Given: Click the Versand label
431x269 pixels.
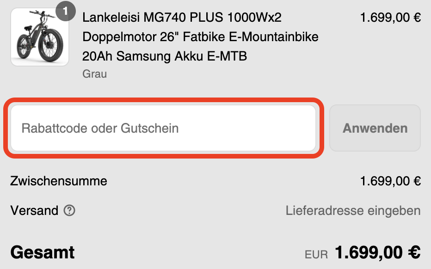Looking at the screenshot, I should click(34, 211).
